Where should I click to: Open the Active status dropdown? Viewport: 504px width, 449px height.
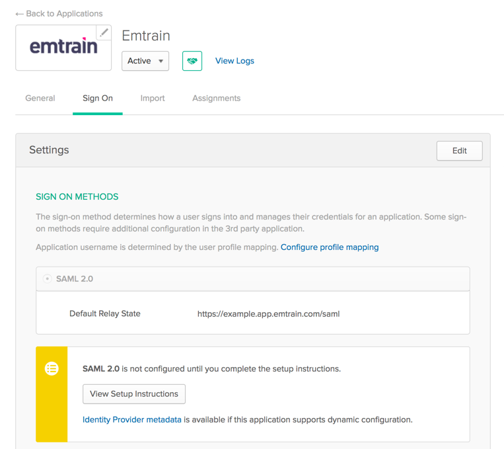click(145, 61)
